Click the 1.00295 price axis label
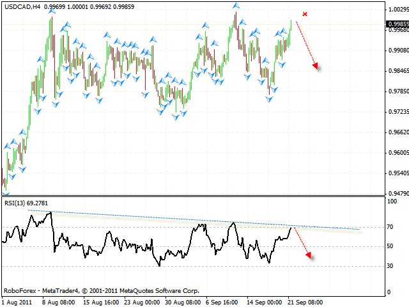 (x=399, y=10)
